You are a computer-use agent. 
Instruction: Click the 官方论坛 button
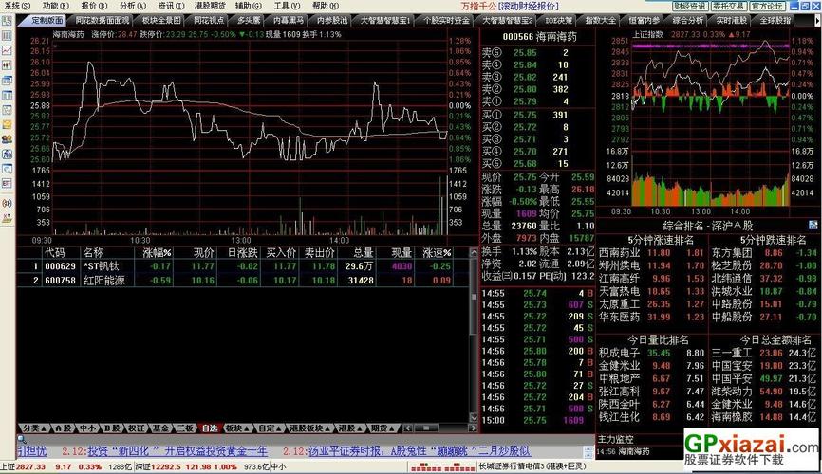pyautogui.click(x=767, y=7)
